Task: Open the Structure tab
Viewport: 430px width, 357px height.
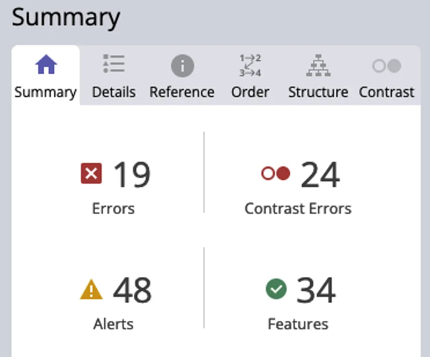Action: pos(318,92)
